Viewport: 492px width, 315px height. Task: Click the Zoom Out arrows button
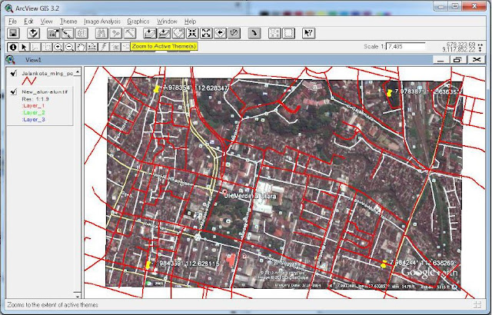coord(206,33)
